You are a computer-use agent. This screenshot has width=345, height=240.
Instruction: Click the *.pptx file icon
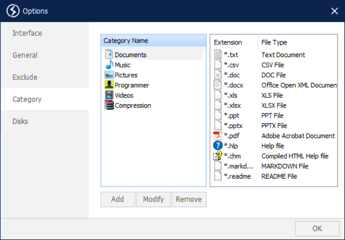tap(218, 125)
